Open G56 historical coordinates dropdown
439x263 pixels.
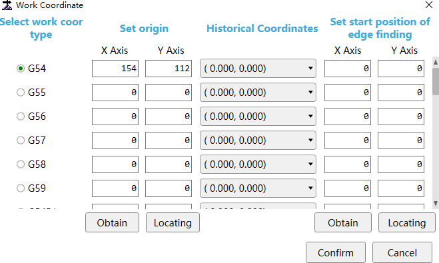pyautogui.click(x=258, y=117)
